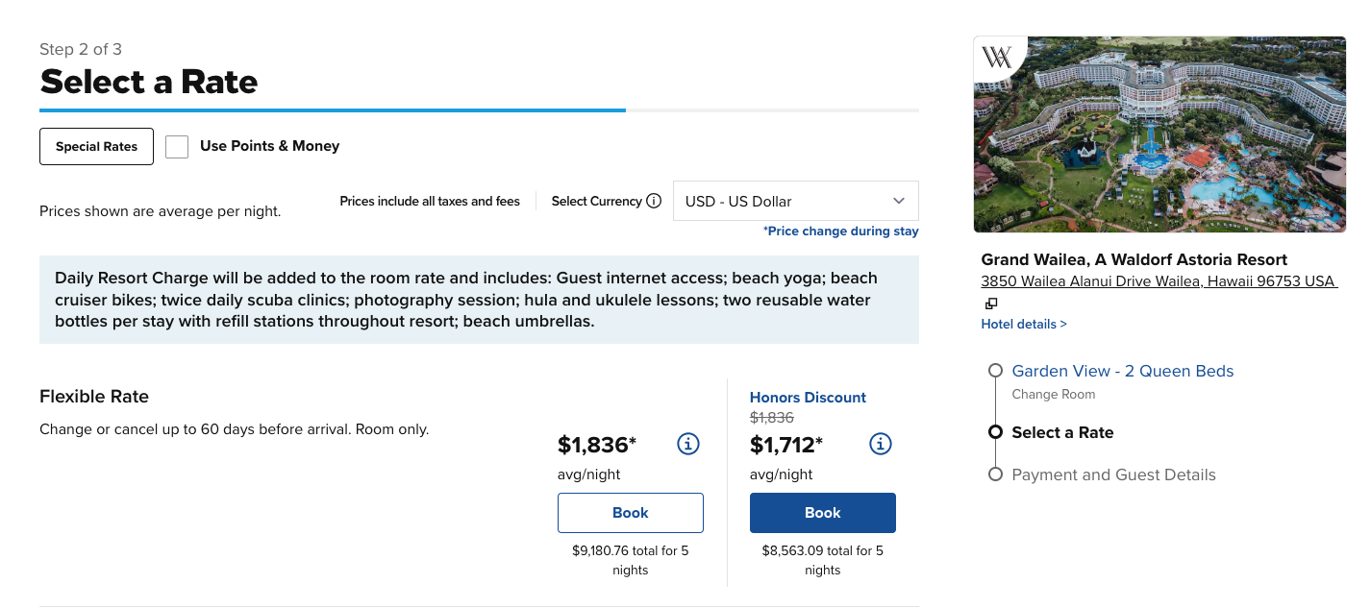1371x608 pixels.
Task: Enable the Use Points & Money checkbox
Action: click(177, 146)
